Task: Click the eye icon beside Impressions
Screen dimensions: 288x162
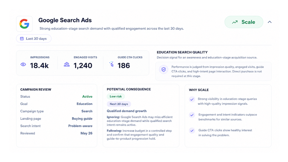Action: pos(23,64)
